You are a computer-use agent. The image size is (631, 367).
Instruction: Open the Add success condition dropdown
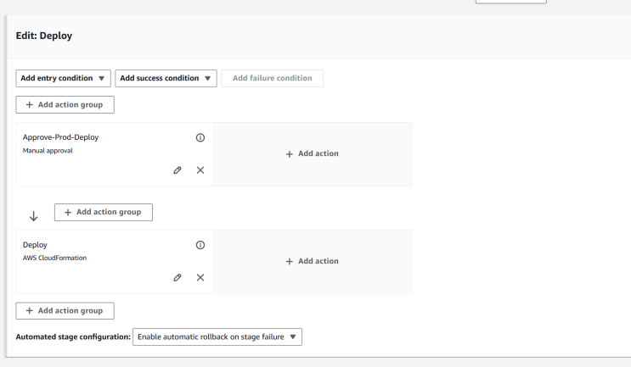point(166,78)
